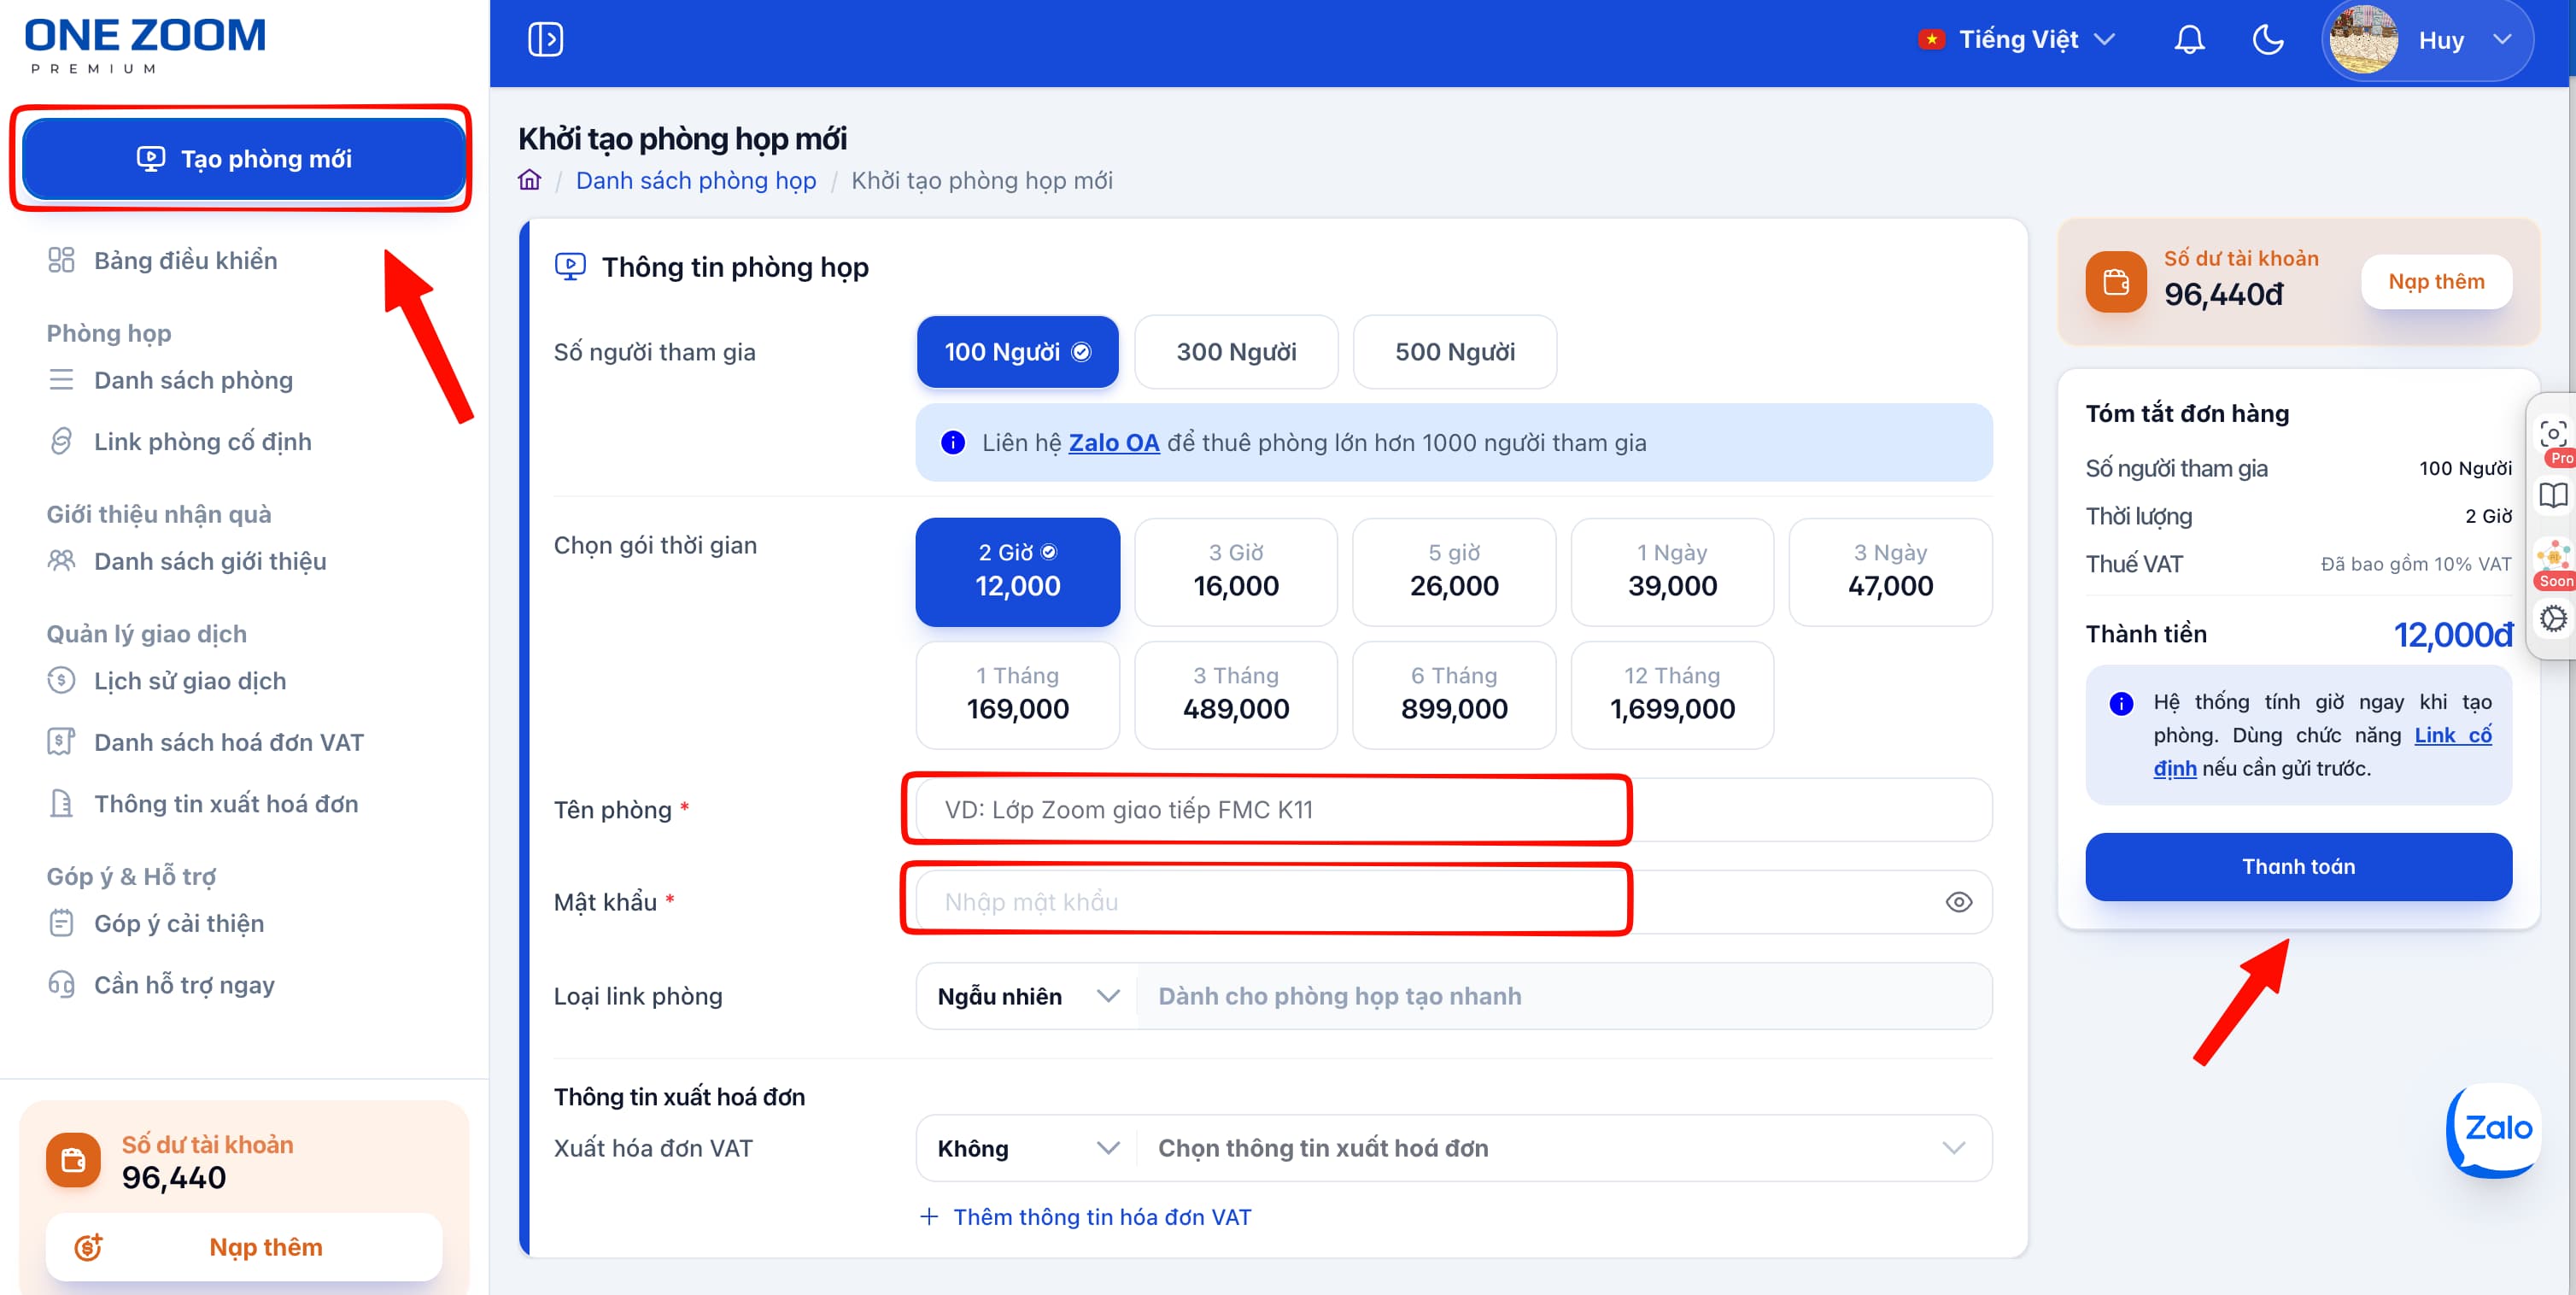The image size is (2576, 1295).
Task: Open notifications via the bell icon
Action: click(2189, 40)
